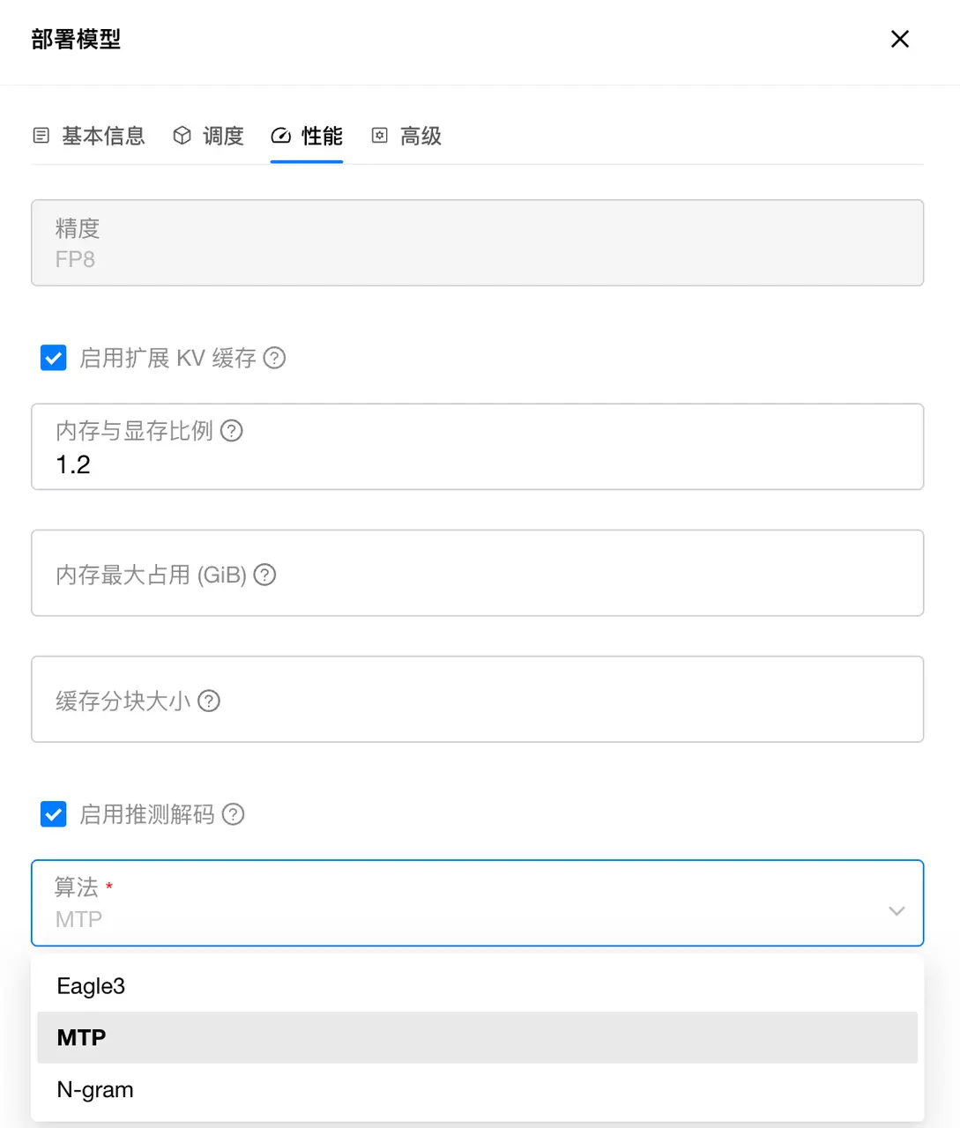Focus the 缓存分块大小 input field
960x1128 pixels.
[477, 700]
